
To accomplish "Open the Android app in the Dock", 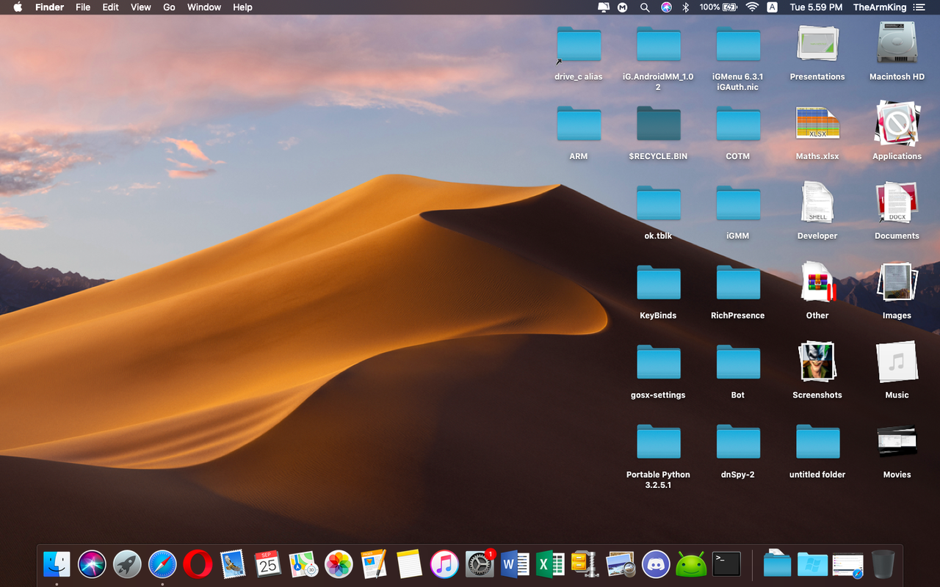I will pos(691,564).
